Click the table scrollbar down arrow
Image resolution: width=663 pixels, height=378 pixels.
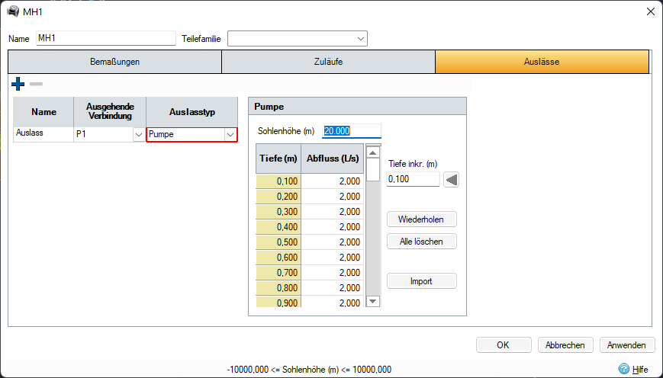pyautogui.click(x=372, y=301)
